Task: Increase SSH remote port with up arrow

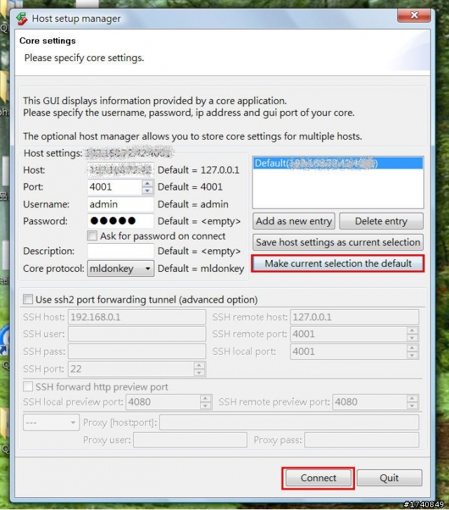Action: (412, 330)
